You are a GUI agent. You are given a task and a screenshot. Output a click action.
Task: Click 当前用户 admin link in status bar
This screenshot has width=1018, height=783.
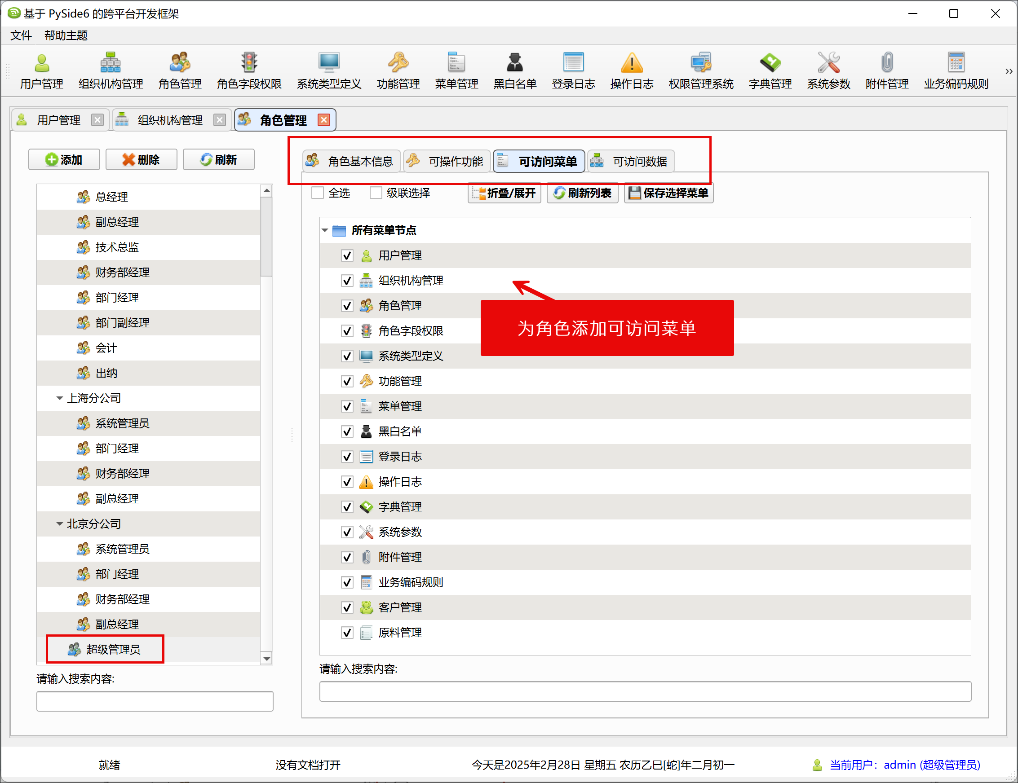click(905, 765)
